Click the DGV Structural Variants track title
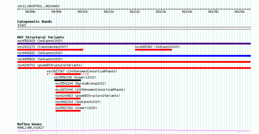 41,37
